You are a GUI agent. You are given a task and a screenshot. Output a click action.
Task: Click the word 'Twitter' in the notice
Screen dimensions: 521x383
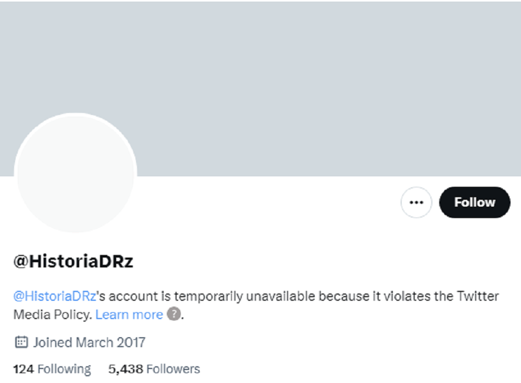coord(478,296)
